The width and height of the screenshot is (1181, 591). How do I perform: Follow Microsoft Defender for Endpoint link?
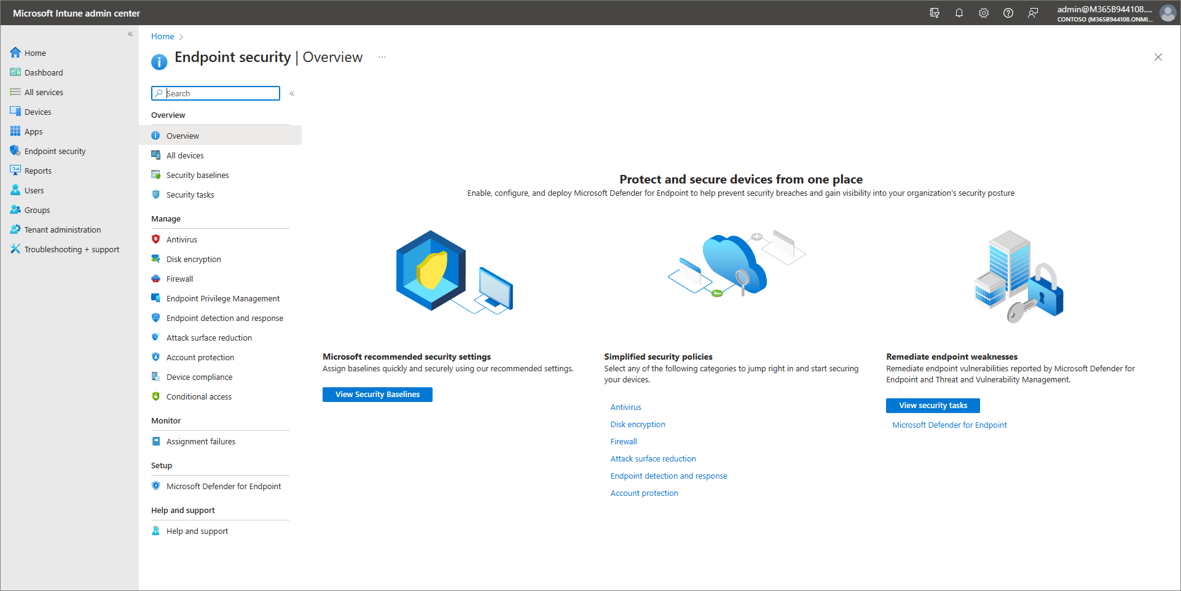click(949, 425)
